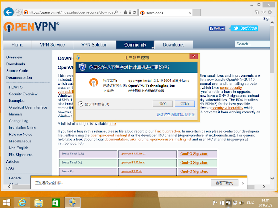Screen dimensions: 278x208
Task: Click the network tray icon
Action: click(235, 203)
